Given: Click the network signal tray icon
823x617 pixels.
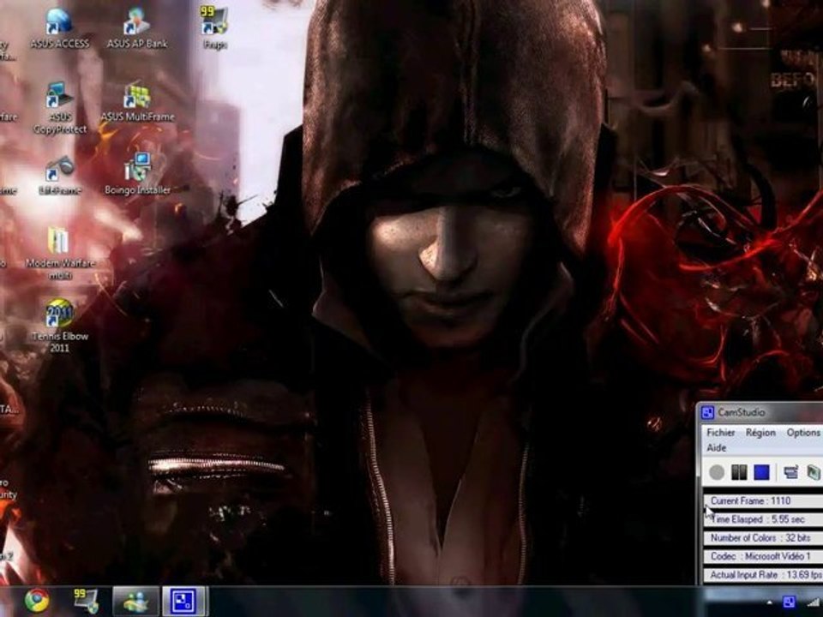Looking at the screenshot, I should [x=815, y=602].
